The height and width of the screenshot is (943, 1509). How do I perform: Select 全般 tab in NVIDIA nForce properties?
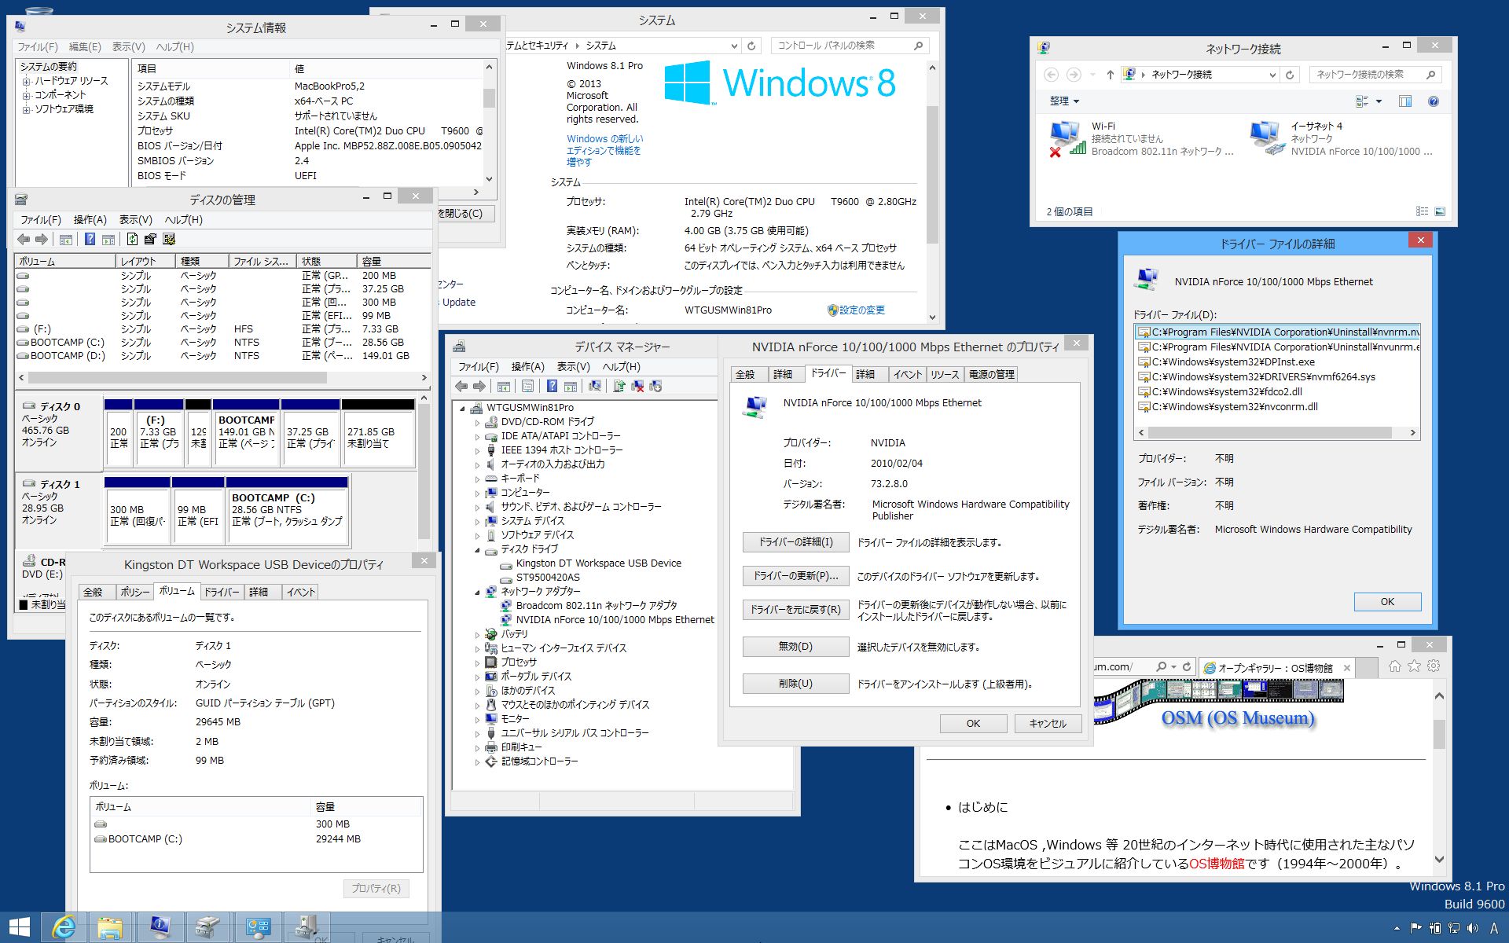(x=745, y=375)
